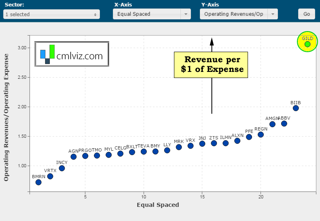The image size is (320, 221).
Task: Click the ILMN data point
Action: tap(225, 143)
